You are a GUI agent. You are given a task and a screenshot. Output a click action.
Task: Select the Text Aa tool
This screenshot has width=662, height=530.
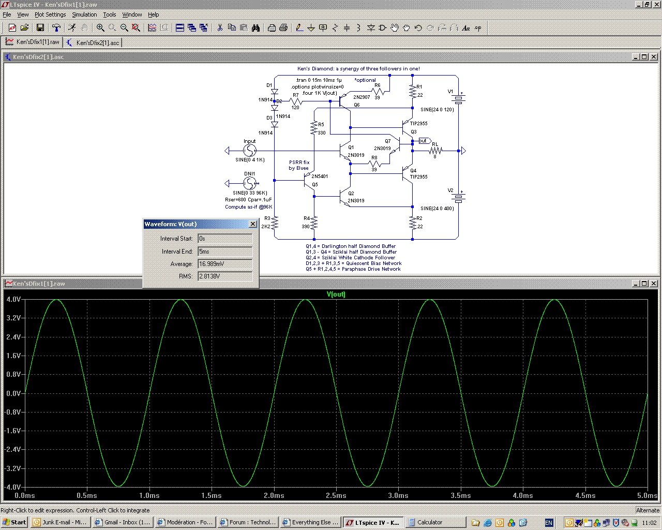click(x=466, y=28)
